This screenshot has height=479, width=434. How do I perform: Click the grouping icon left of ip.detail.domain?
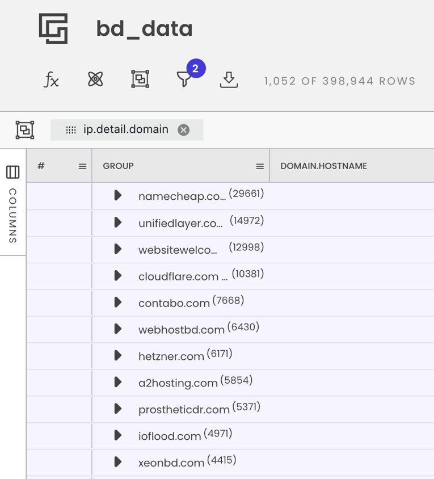click(x=25, y=130)
